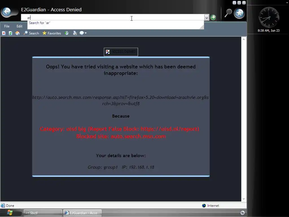Open the sidebar top dropdown arrow
The image size is (289, 217).
point(287,3)
